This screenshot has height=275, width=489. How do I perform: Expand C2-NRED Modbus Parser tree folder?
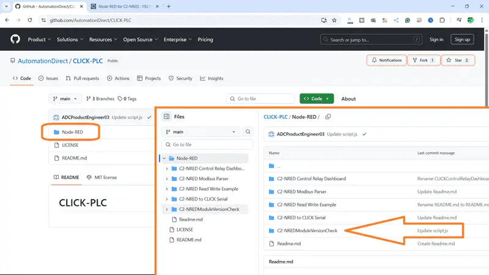pos(166,178)
